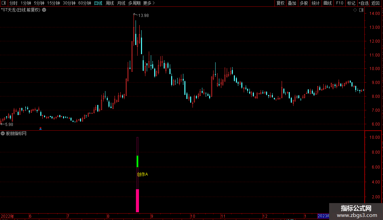This screenshot has width=383, height=220.
Task: Open the 多股 multi-stock view
Action: coord(304,3)
